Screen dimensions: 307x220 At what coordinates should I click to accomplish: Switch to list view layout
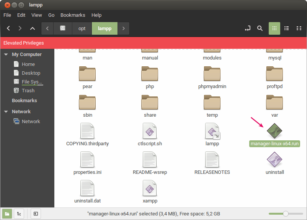[286, 28]
